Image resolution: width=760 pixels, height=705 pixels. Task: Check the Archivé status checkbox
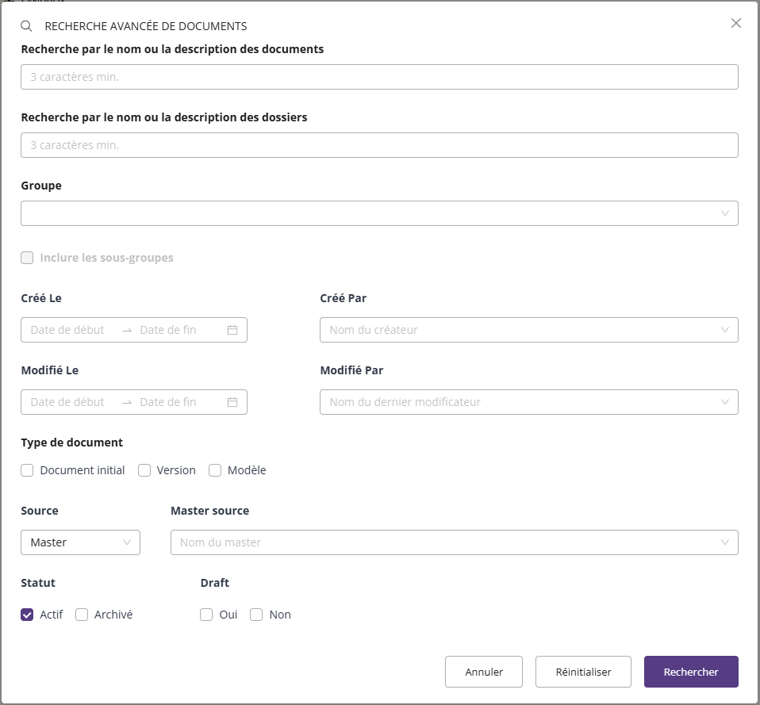coord(82,615)
